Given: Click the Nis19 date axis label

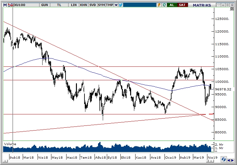Looking at the screenshot, I should (x=212, y=157).
